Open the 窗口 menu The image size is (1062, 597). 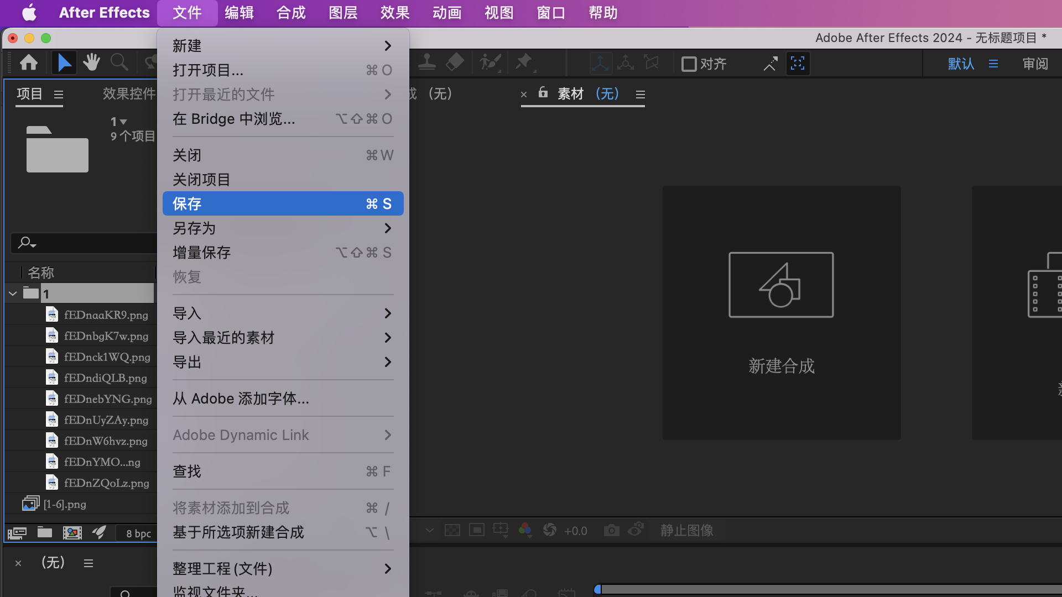(x=550, y=12)
